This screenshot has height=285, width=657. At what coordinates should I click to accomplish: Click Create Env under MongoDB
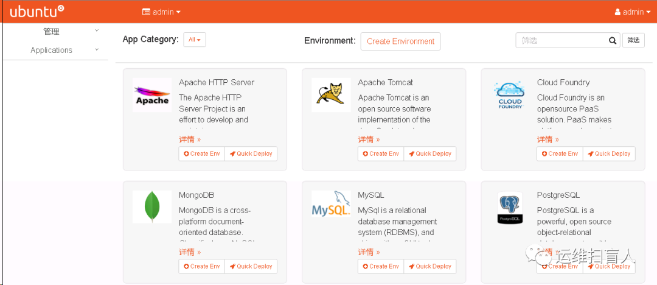(202, 266)
